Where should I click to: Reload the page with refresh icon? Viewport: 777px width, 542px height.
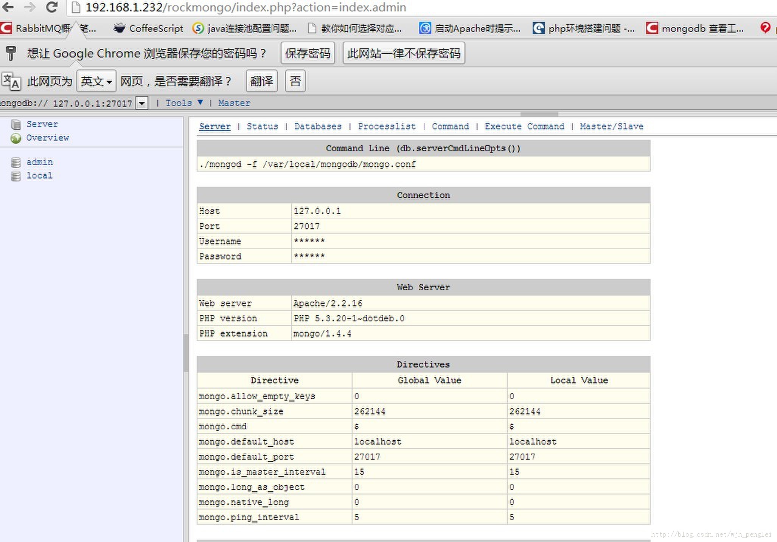[52, 7]
